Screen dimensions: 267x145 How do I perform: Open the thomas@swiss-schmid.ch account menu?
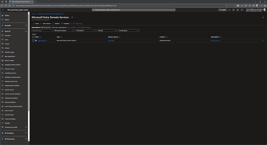pyautogui.click(x=256, y=10)
